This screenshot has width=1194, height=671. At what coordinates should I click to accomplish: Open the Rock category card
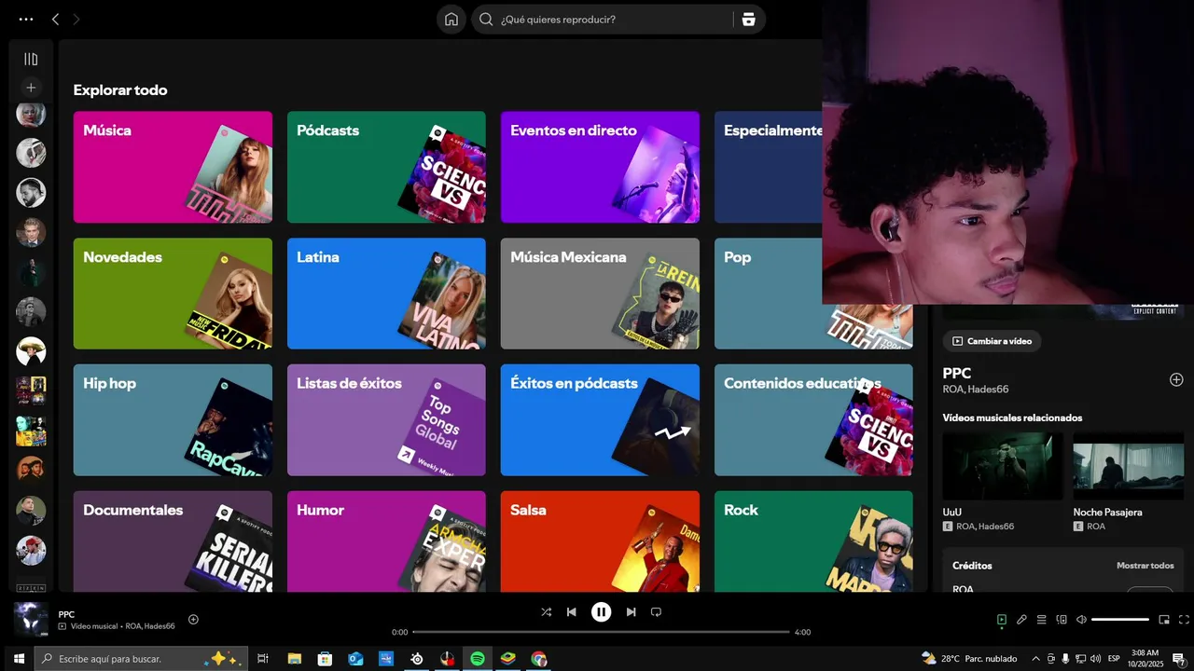[813, 541]
